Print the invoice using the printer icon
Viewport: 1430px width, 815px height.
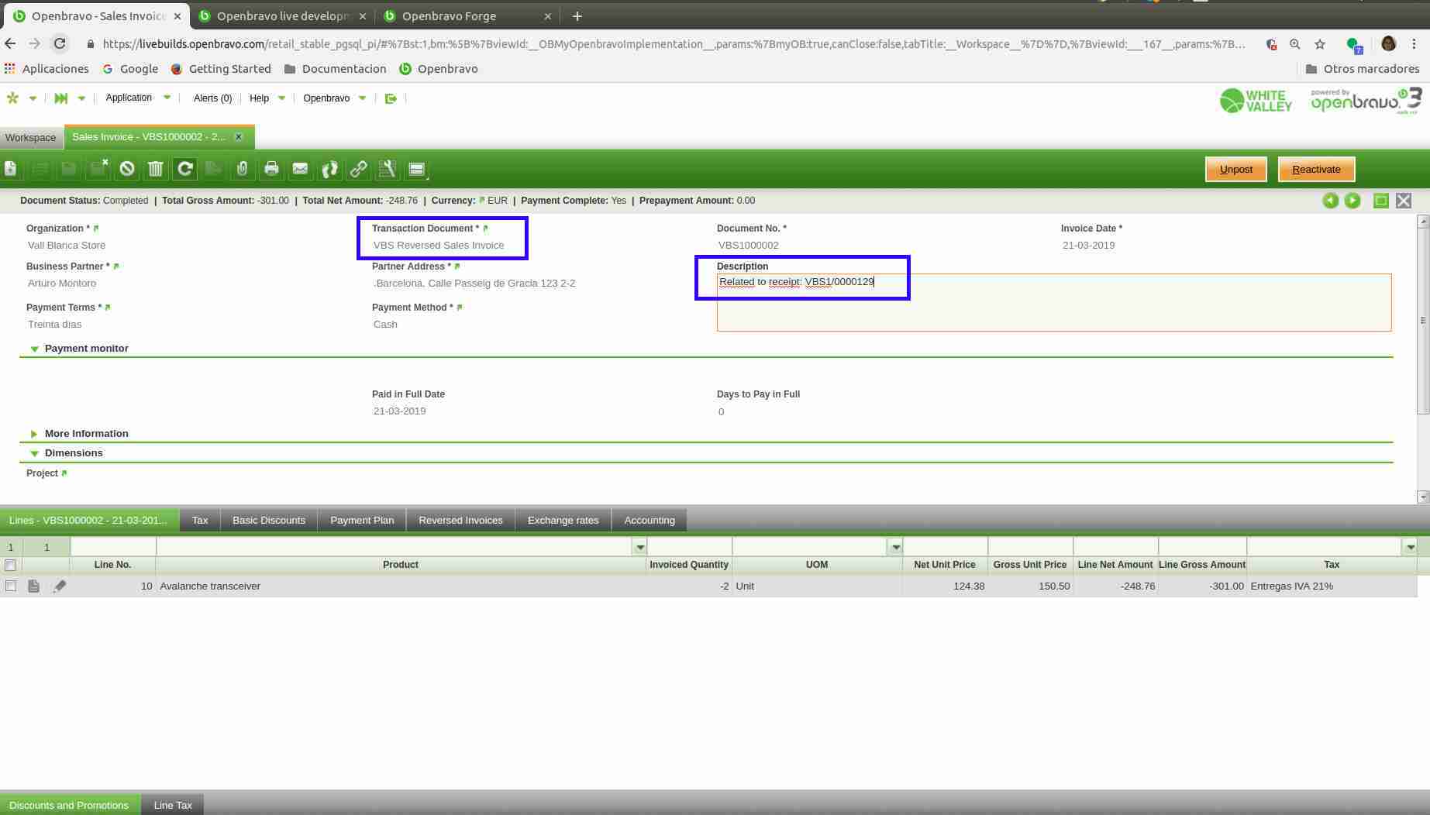click(271, 169)
